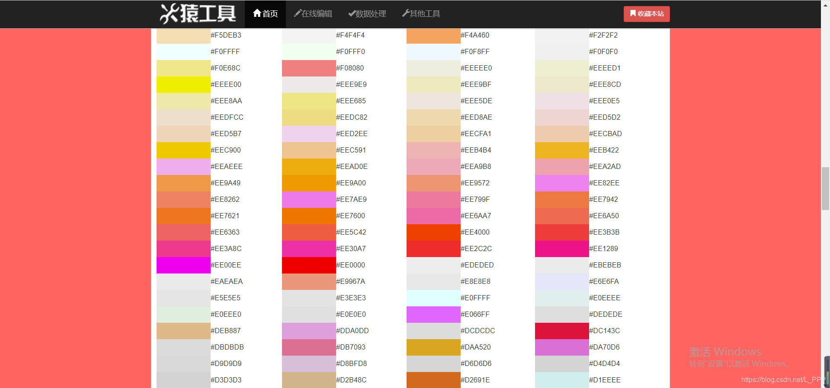Pick the #DA70D6 orchid swatch

tap(562, 347)
